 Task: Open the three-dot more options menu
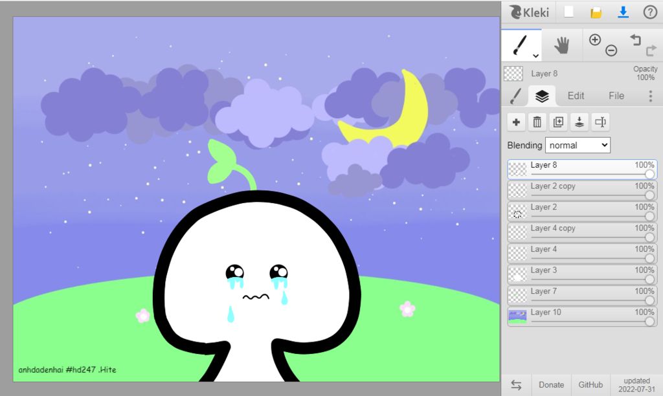coord(650,96)
